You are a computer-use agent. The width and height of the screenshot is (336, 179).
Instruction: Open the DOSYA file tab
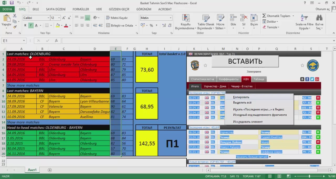coord(7,9)
